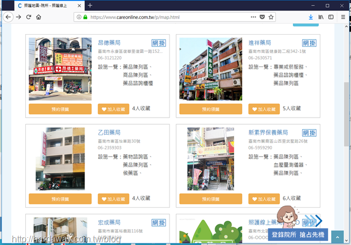View the 新素界保養藥局 storefront photo
Image resolution: width=351 pixels, height=245 pixels.
click(211, 159)
